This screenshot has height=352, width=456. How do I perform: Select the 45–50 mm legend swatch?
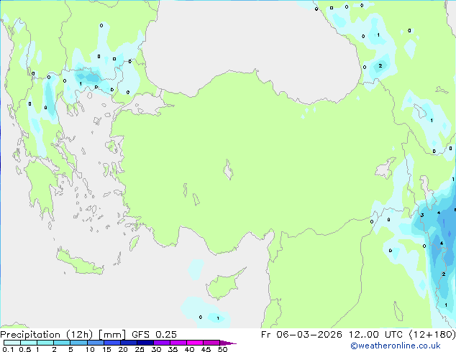[211, 343]
